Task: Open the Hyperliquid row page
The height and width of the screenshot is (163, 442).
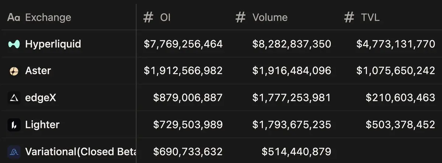Action: 53,44
